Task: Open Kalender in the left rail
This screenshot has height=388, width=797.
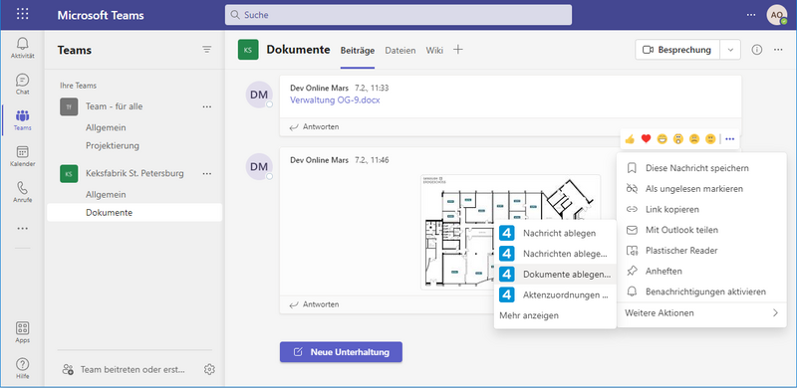Action: tap(22, 156)
